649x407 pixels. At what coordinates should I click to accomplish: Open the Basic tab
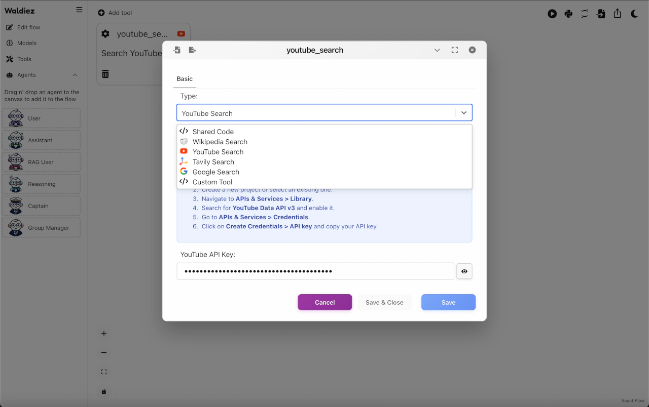185,79
